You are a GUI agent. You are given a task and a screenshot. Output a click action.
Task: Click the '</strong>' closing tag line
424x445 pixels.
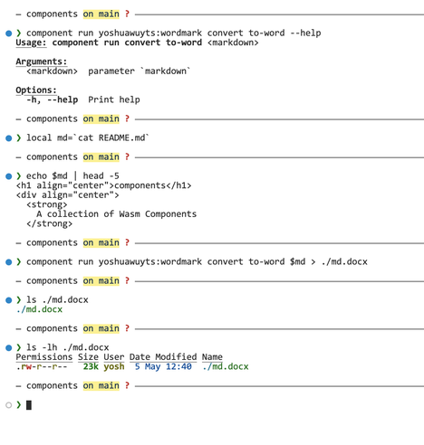click(50, 223)
